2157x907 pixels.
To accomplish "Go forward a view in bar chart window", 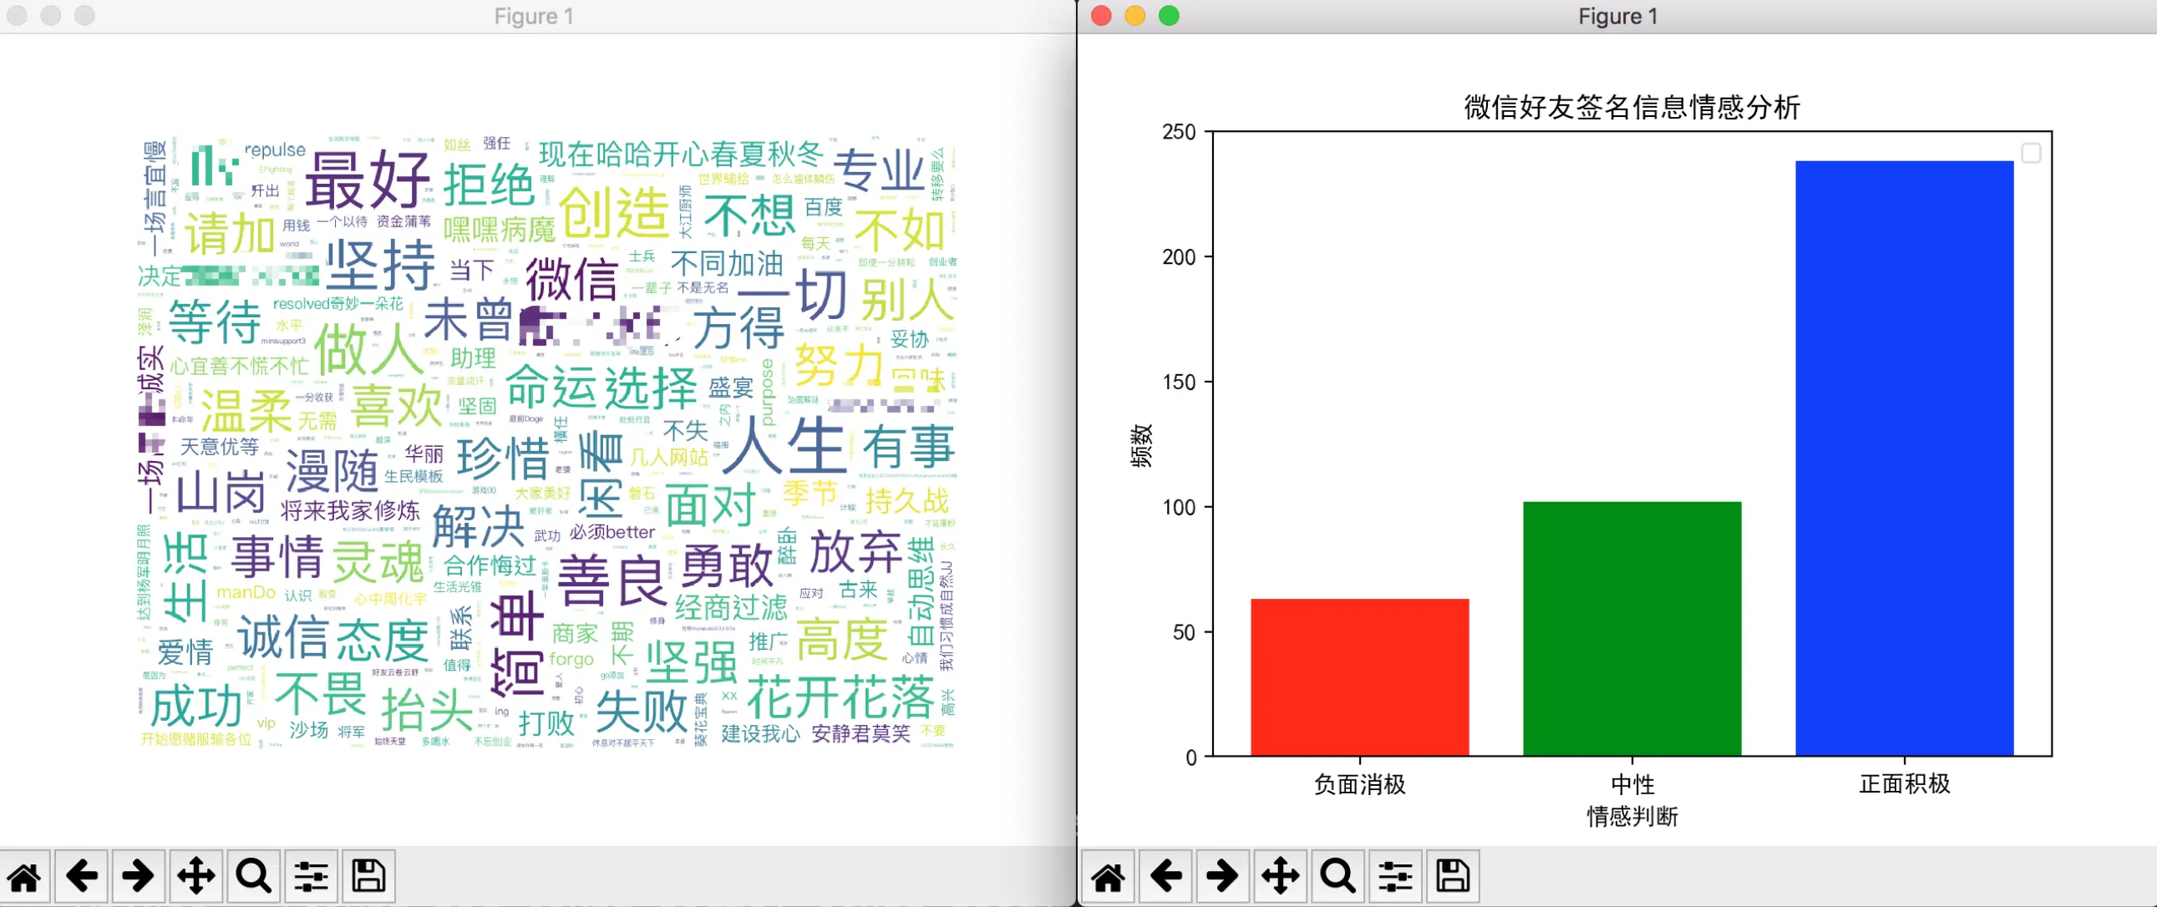I will (x=1222, y=877).
